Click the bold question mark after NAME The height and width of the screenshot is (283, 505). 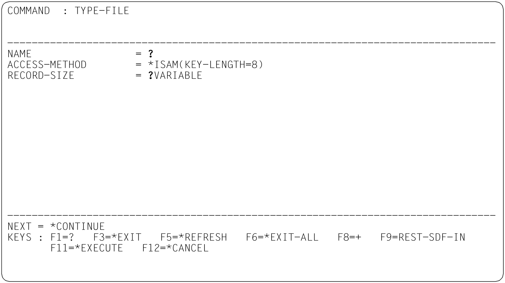click(x=151, y=54)
